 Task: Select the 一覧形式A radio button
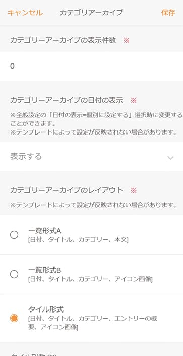14,235
